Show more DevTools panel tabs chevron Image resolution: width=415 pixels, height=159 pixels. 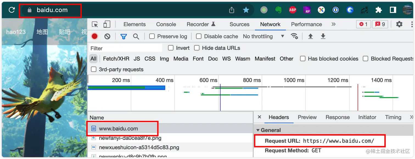tap(333, 24)
